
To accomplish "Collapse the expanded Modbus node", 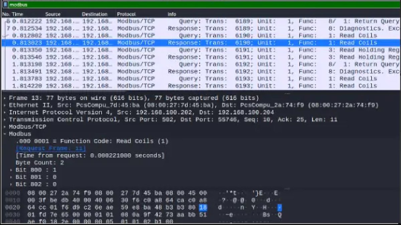I will (5, 134).
